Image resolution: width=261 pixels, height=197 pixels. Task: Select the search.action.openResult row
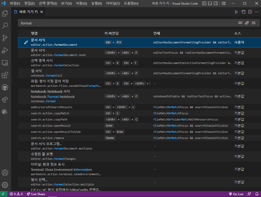coord(139,126)
